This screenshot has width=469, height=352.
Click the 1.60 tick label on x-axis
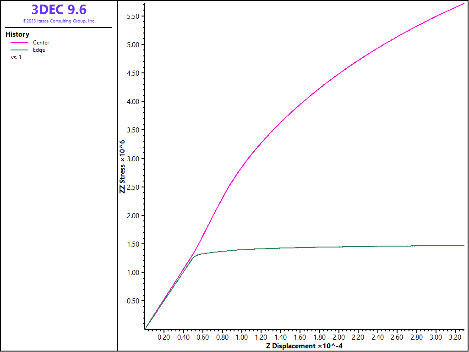[300, 337]
